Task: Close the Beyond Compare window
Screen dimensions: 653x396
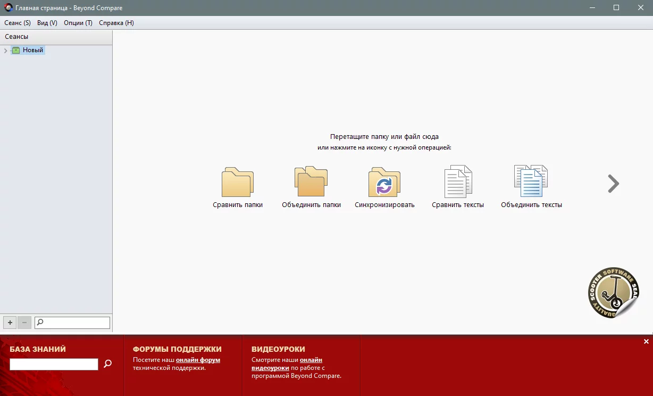Action: tap(641, 8)
